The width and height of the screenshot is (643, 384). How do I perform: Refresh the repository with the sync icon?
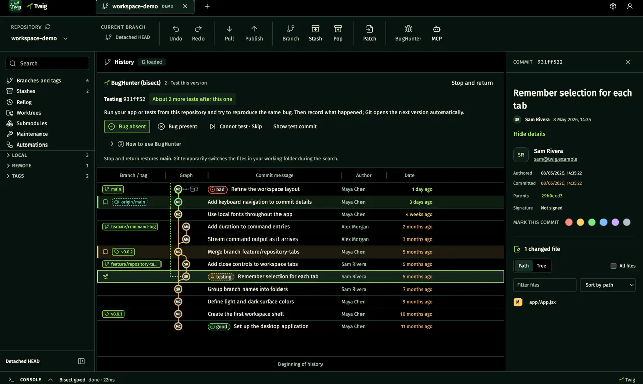48,27
